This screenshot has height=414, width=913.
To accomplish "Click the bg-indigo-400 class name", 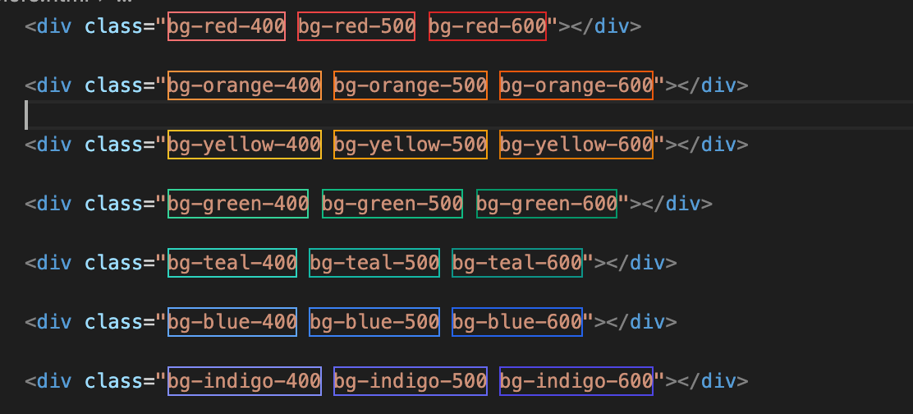I will 245,381.
